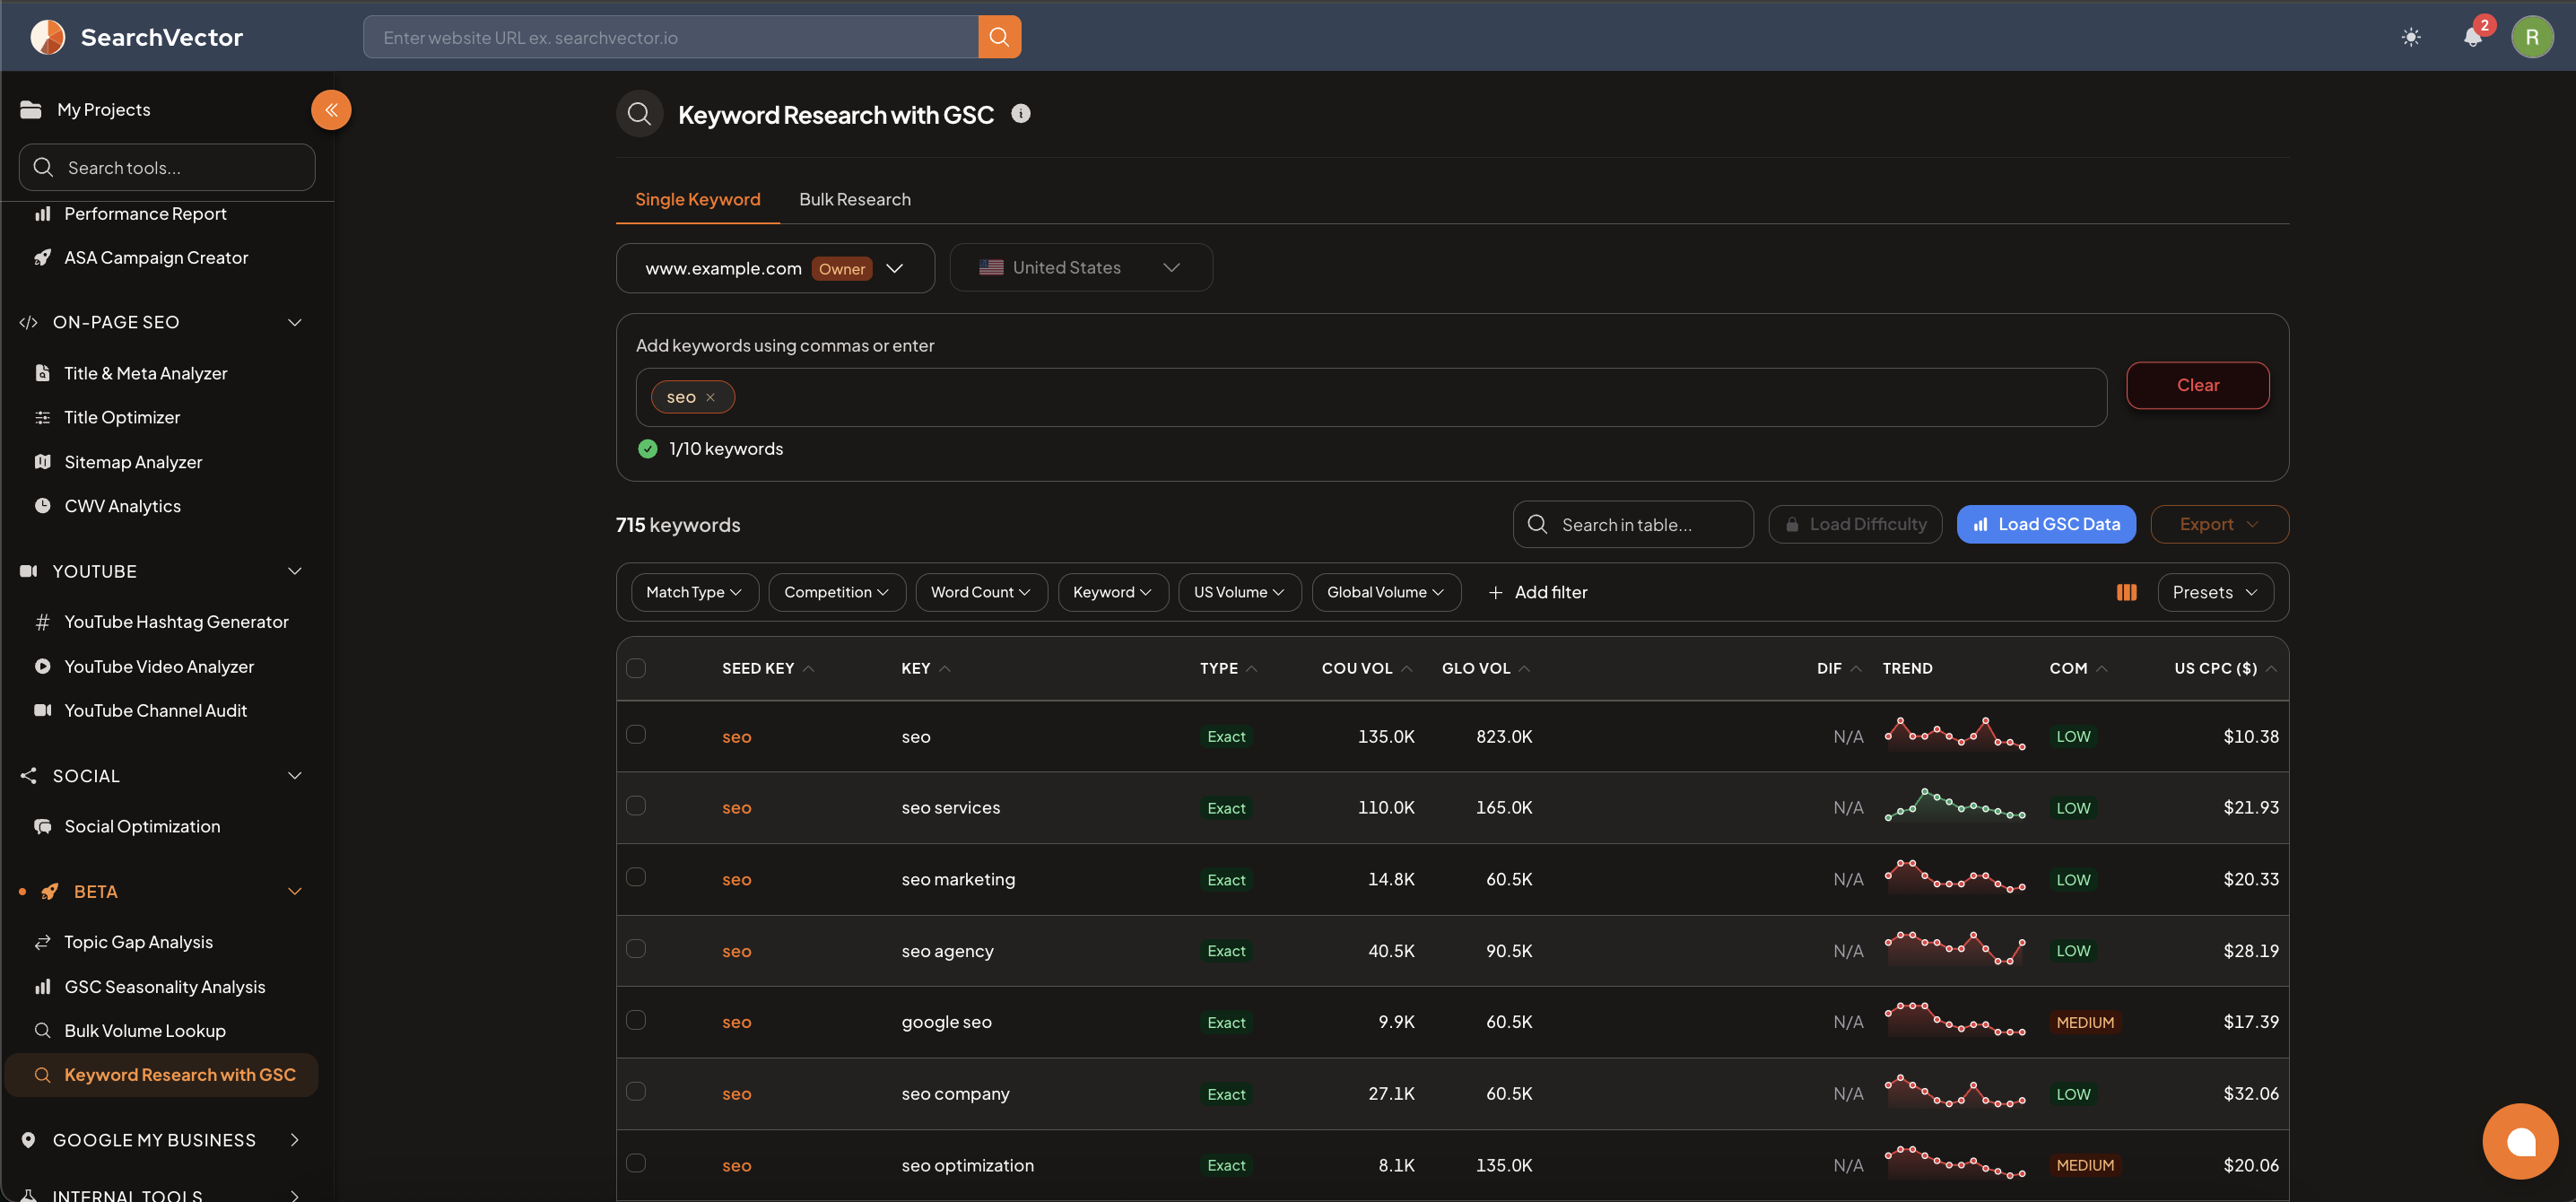Open the user avatar R menu
This screenshot has width=2576, height=1202.
pyautogui.click(x=2531, y=37)
